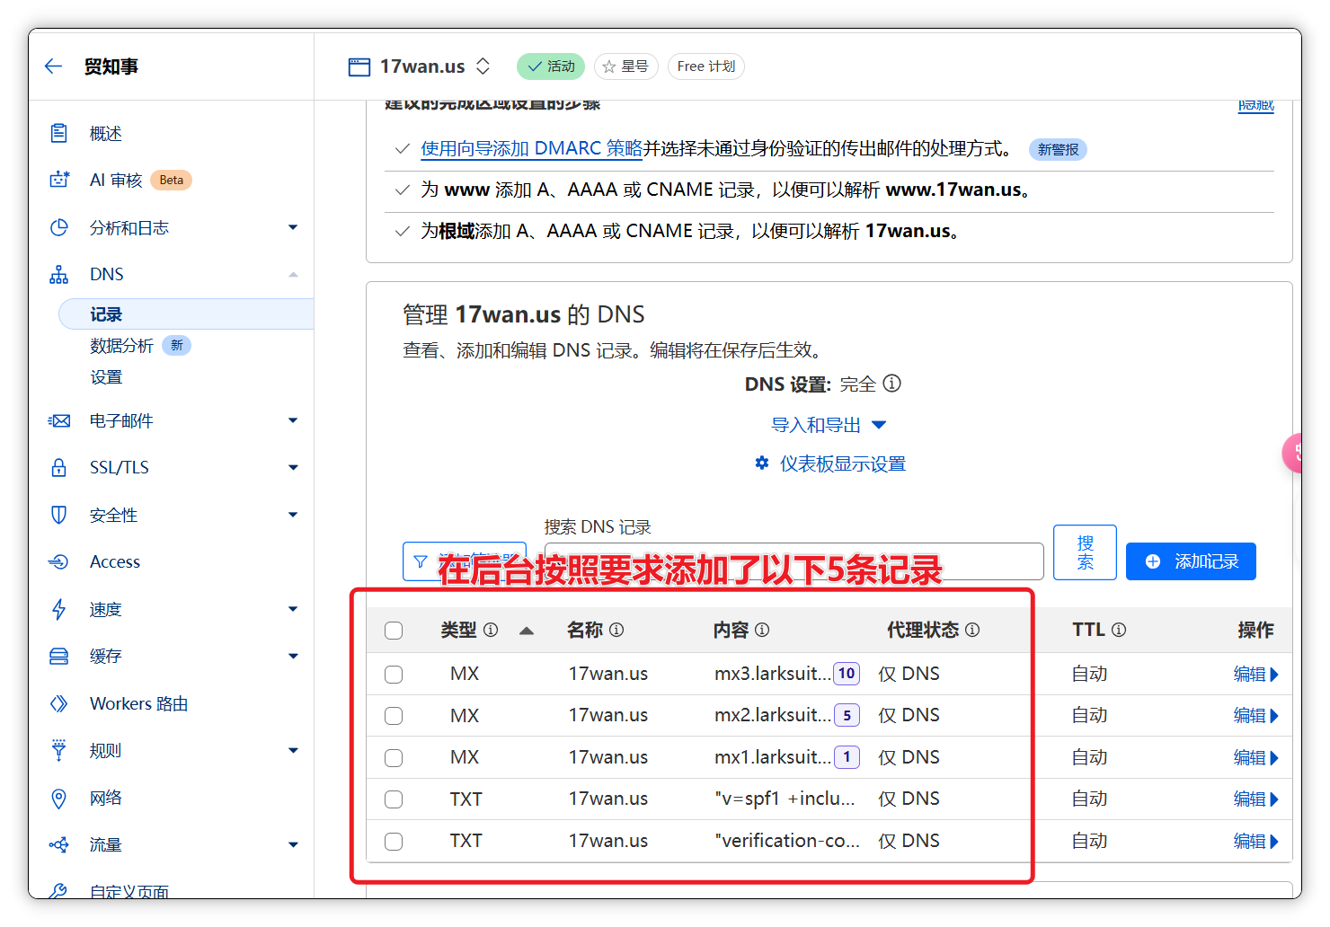Click the gear icon for 仪表板显示设置

click(762, 463)
